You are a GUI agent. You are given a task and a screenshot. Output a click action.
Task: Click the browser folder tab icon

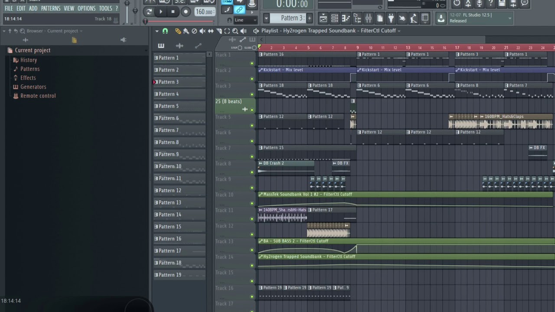74,40
